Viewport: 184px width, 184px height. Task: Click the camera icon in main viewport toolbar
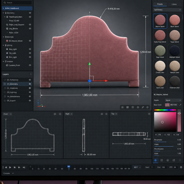122,107
